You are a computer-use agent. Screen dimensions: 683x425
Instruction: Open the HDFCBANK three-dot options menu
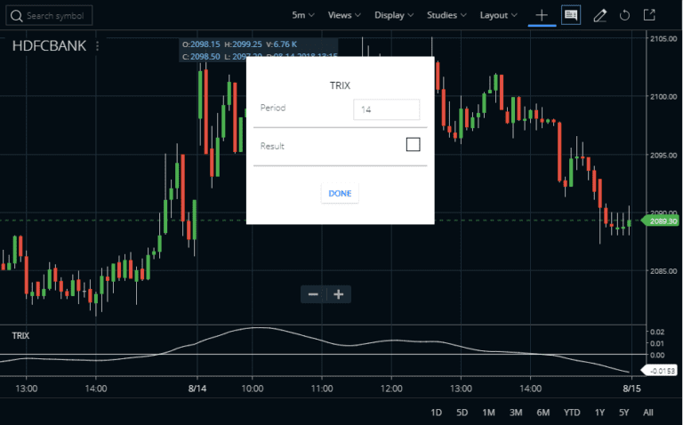point(97,46)
